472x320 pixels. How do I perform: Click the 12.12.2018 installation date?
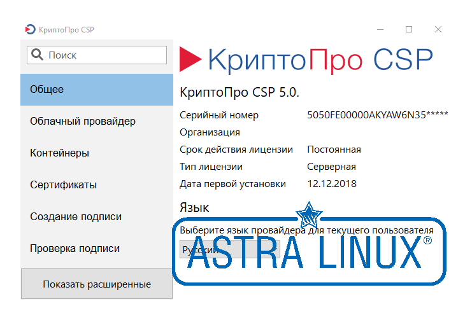coord(332,184)
